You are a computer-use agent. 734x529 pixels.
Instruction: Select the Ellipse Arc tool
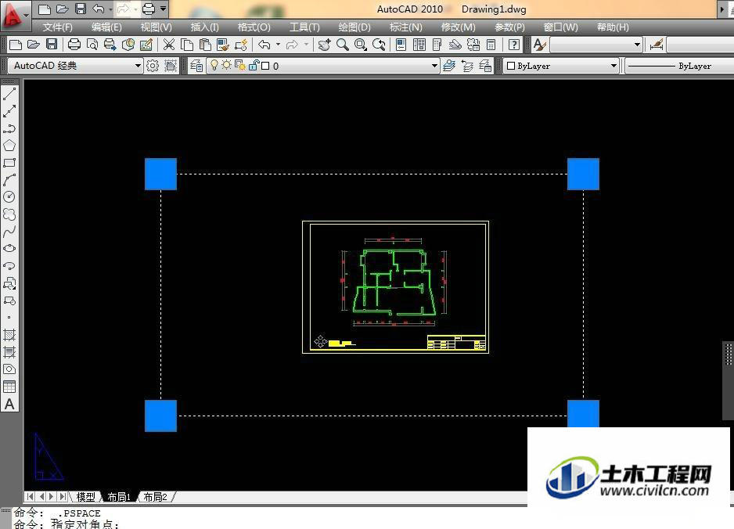coord(9,266)
